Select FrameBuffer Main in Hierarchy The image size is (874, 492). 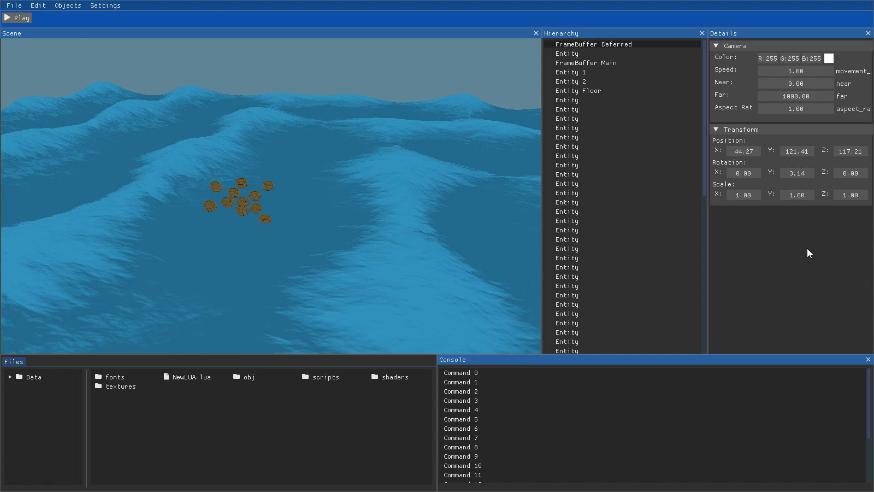pos(586,63)
